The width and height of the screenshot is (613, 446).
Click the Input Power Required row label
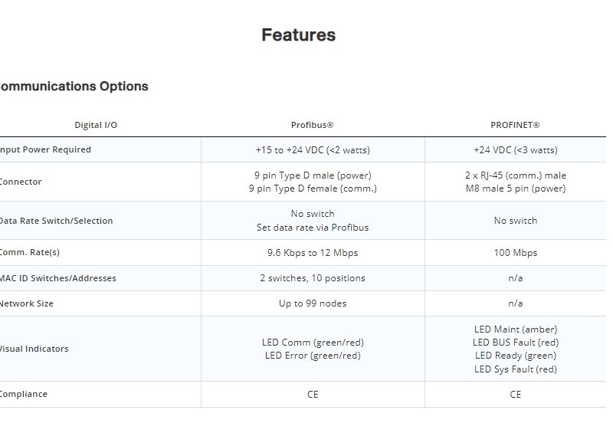tap(44, 149)
